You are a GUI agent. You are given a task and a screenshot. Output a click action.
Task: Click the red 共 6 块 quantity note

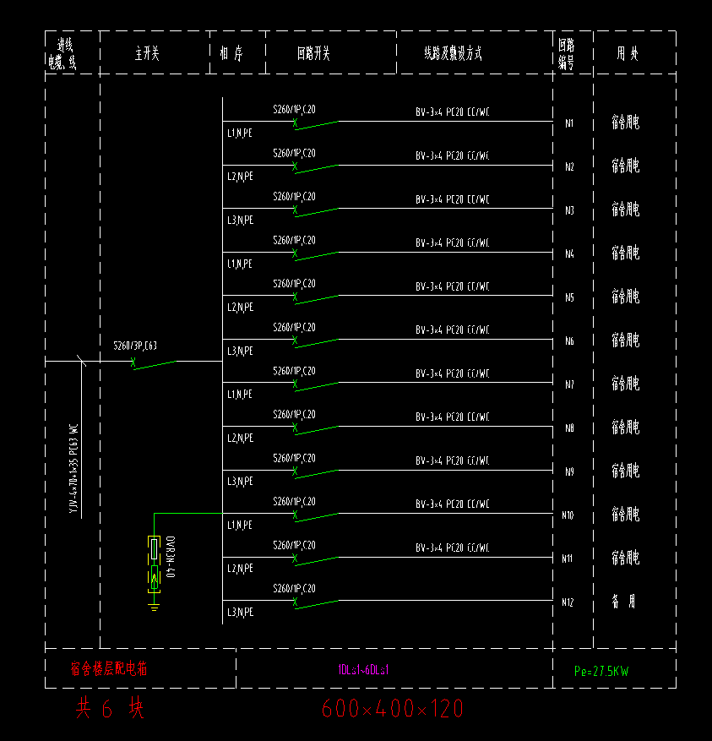110,708
